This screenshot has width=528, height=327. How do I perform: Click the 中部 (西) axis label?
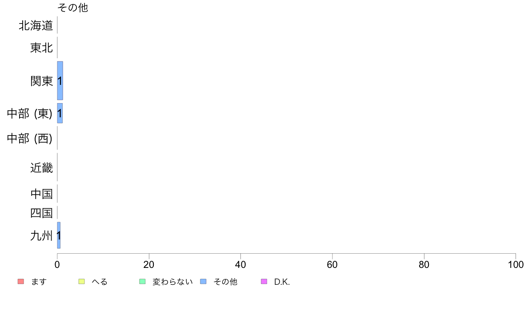(x=30, y=139)
